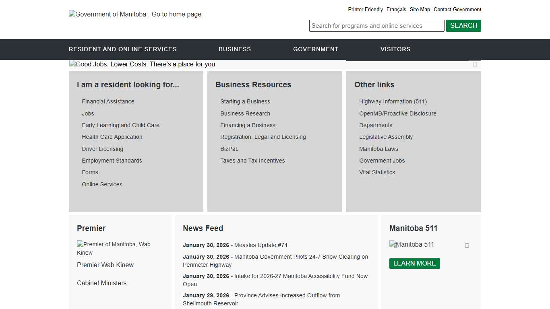The image size is (550, 309).
Task: Open the Health Card Application link
Action: pyautogui.click(x=112, y=137)
